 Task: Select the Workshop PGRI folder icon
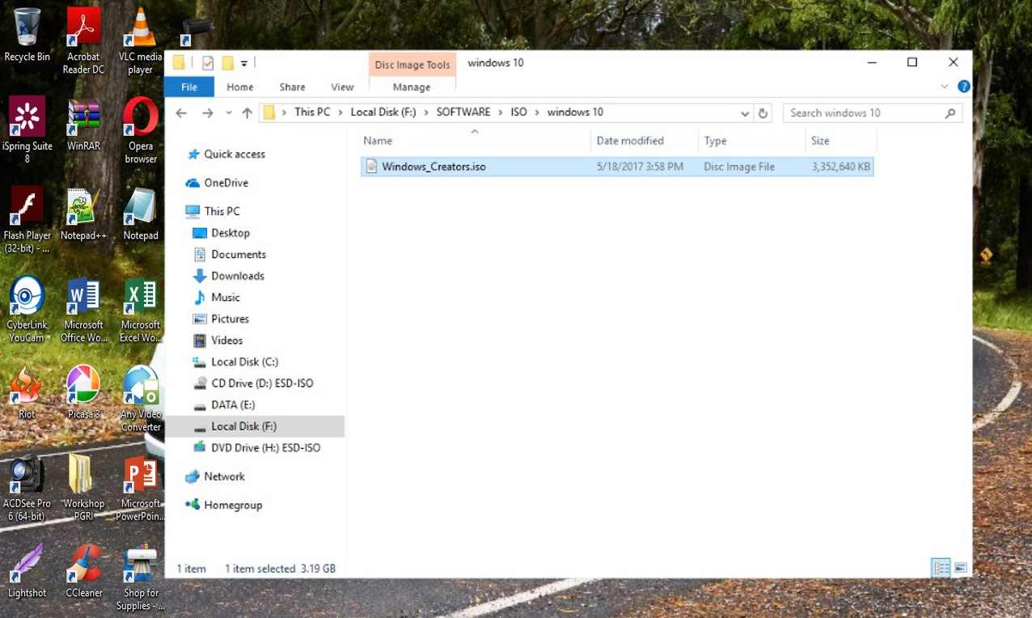click(83, 487)
